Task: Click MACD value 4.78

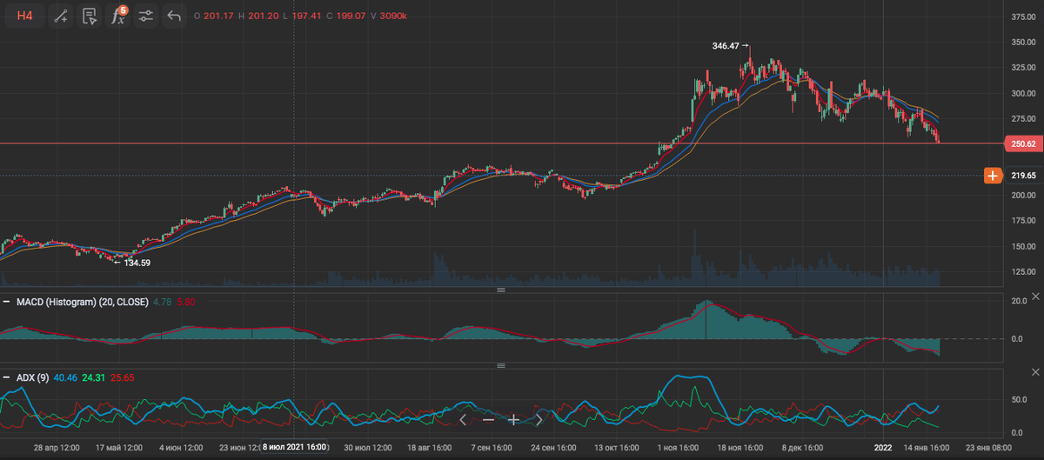Action: coord(162,302)
